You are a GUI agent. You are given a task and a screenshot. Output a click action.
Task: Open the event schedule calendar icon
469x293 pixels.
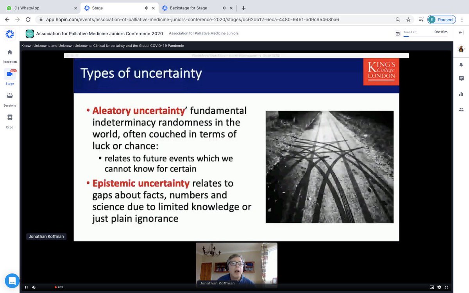[x=397, y=34]
